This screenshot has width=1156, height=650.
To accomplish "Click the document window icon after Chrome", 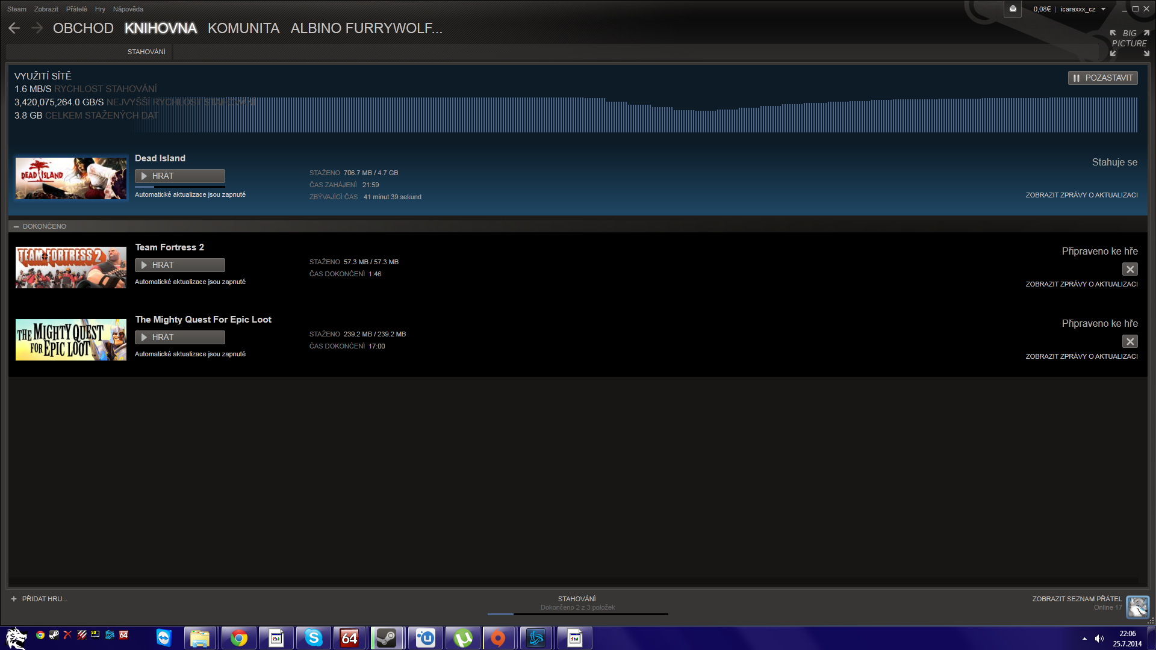I will click(276, 638).
